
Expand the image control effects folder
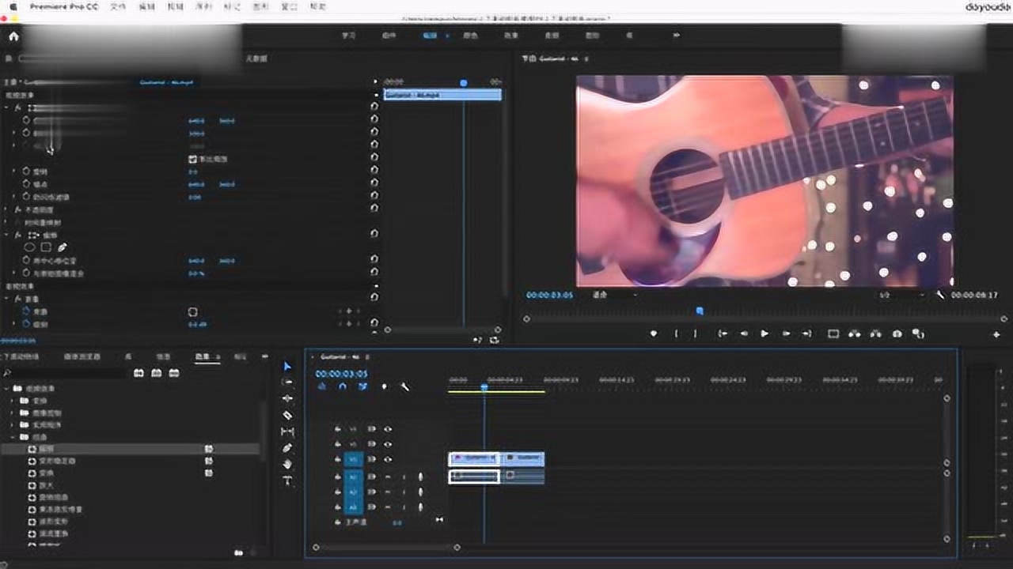tap(13, 413)
